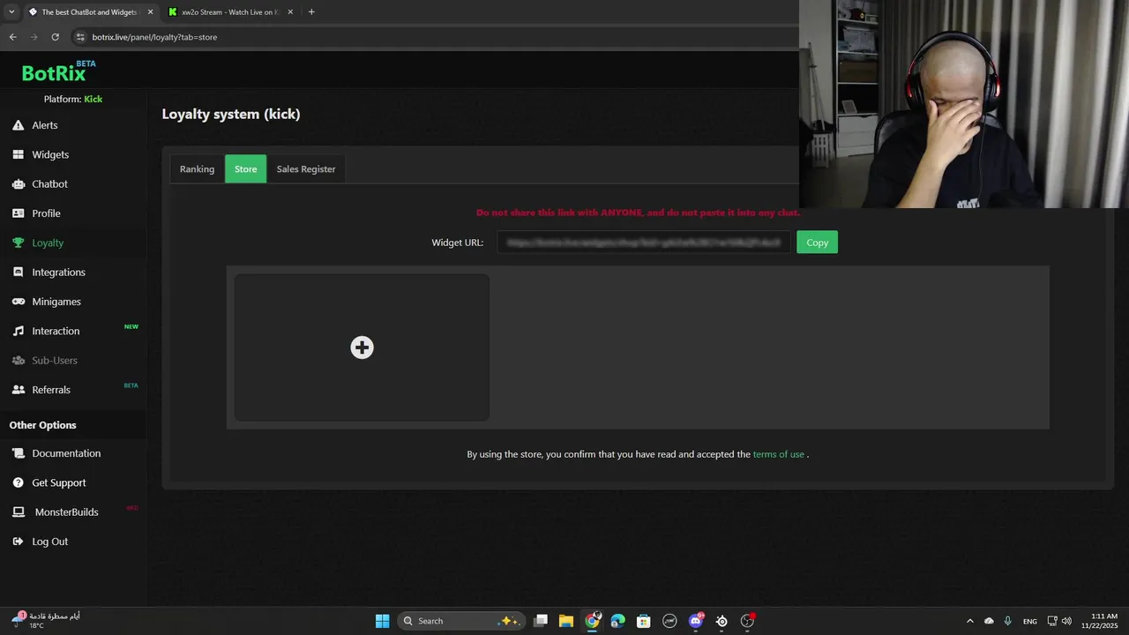Close the BotRix browser tab

pyautogui.click(x=150, y=12)
